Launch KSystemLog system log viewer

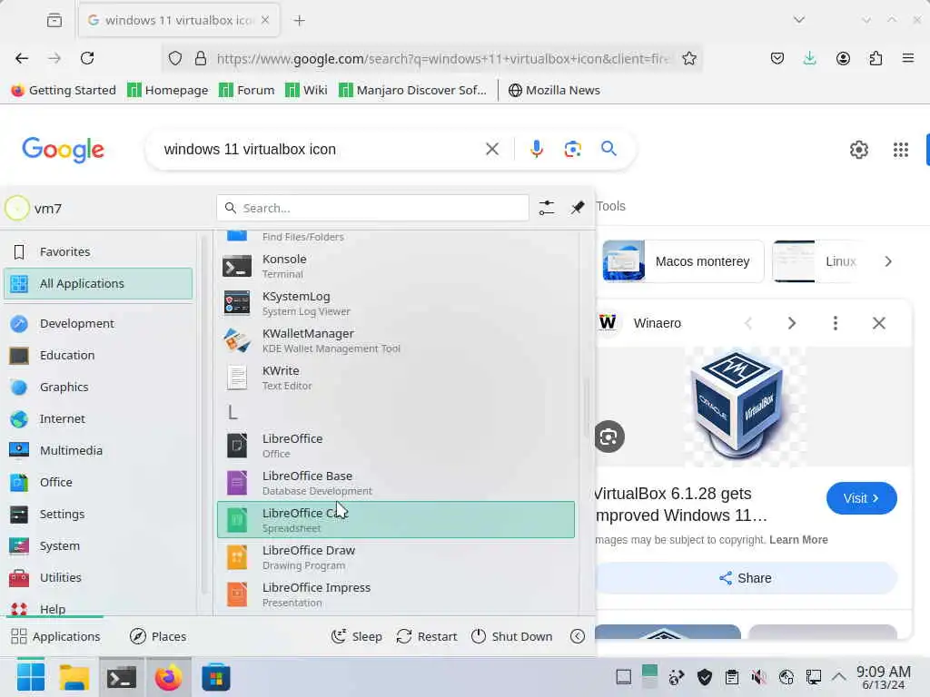396,303
